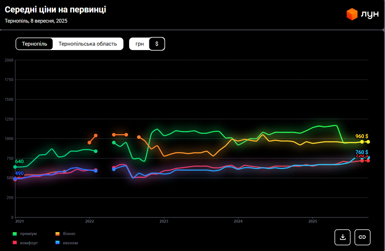The height and width of the screenshot is (251, 385).
Task: Toggle the blue економ legend marker
Action: (x=58, y=243)
